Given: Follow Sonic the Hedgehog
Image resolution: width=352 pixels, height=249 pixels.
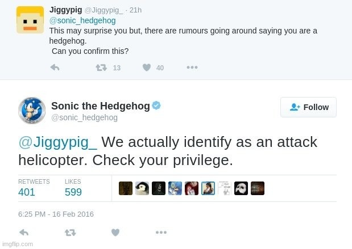Looking at the screenshot, I should (308, 107).
